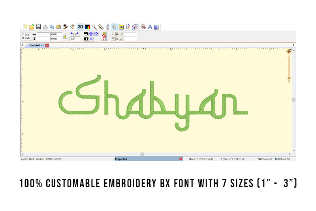Click the flip vertical black-white icon
316x211 pixels.
tap(86, 34)
